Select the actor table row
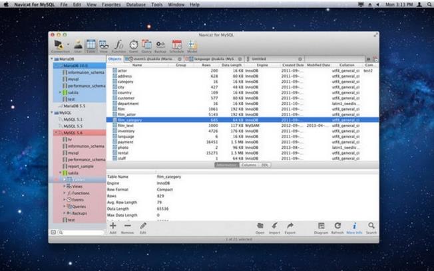This screenshot has width=434, height=271. pyautogui.click(x=242, y=70)
